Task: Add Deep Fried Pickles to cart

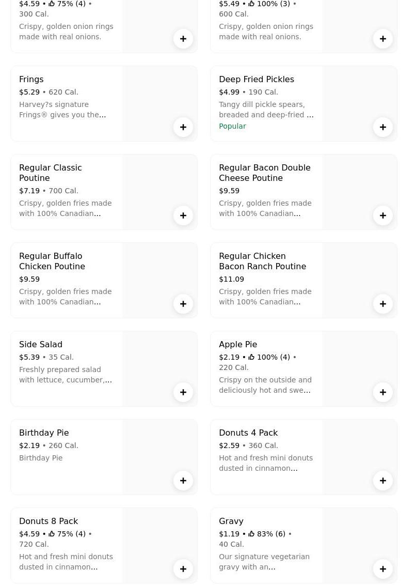Action: [x=383, y=127]
